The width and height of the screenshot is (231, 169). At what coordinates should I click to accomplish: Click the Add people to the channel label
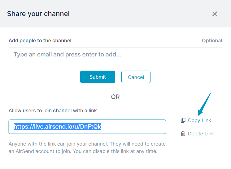40,40
